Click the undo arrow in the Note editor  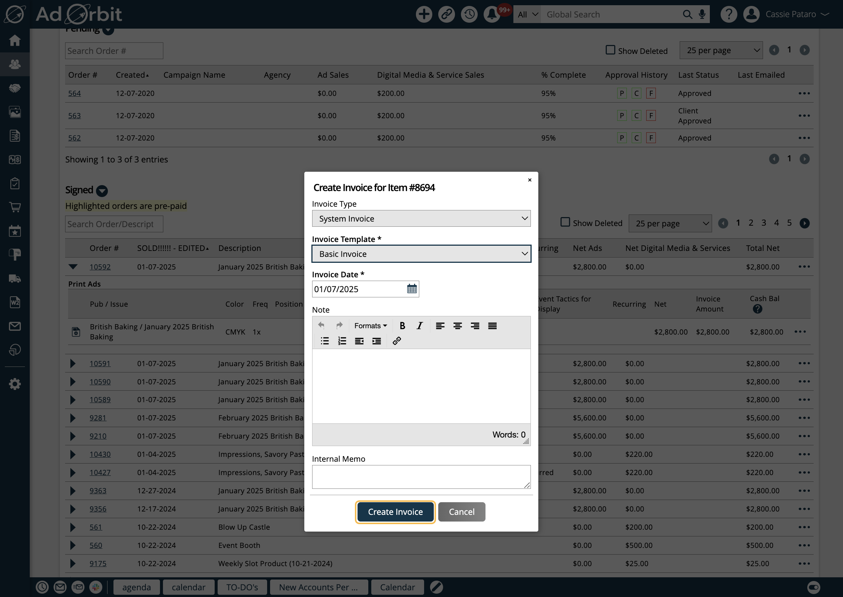321,325
